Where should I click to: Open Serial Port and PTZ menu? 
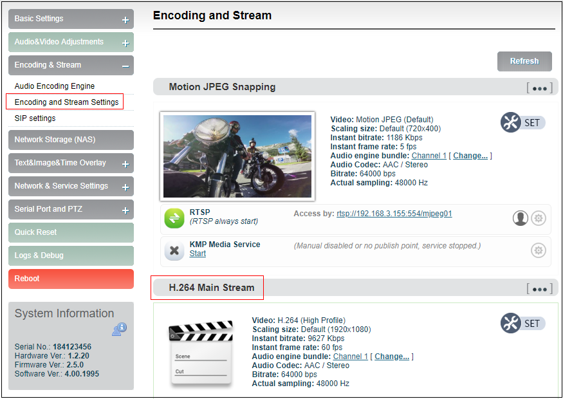[71, 209]
